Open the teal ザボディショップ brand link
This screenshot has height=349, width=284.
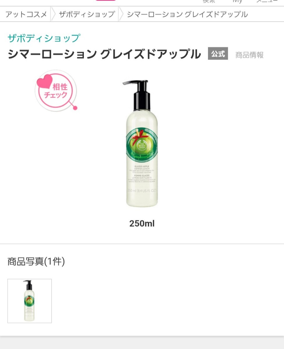tap(44, 38)
